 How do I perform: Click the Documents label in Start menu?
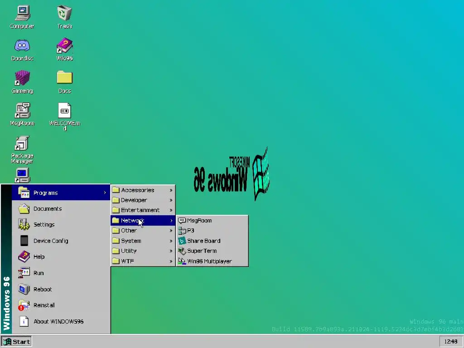coord(48,208)
